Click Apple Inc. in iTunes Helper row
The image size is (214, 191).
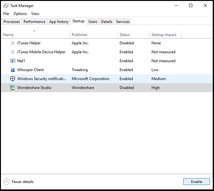click(x=80, y=43)
